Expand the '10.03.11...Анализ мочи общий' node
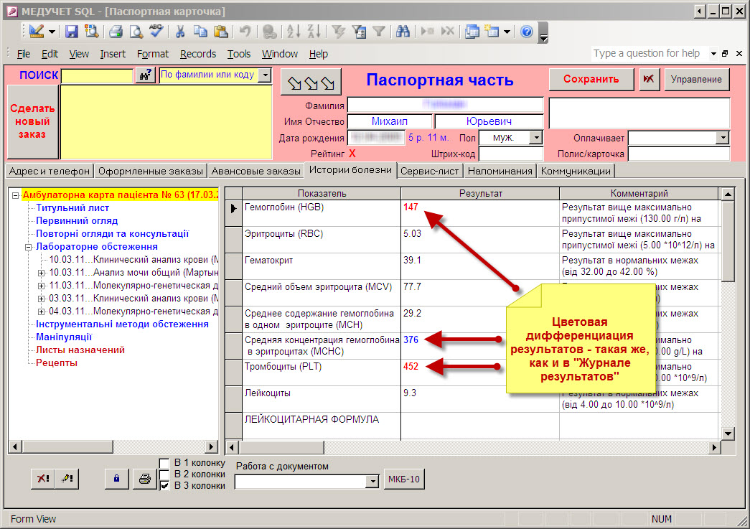The image size is (750, 529). click(41, 273)
